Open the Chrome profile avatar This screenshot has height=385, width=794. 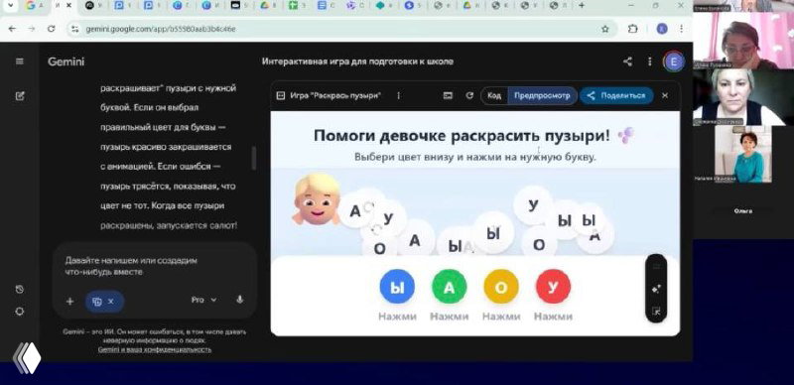662,29
